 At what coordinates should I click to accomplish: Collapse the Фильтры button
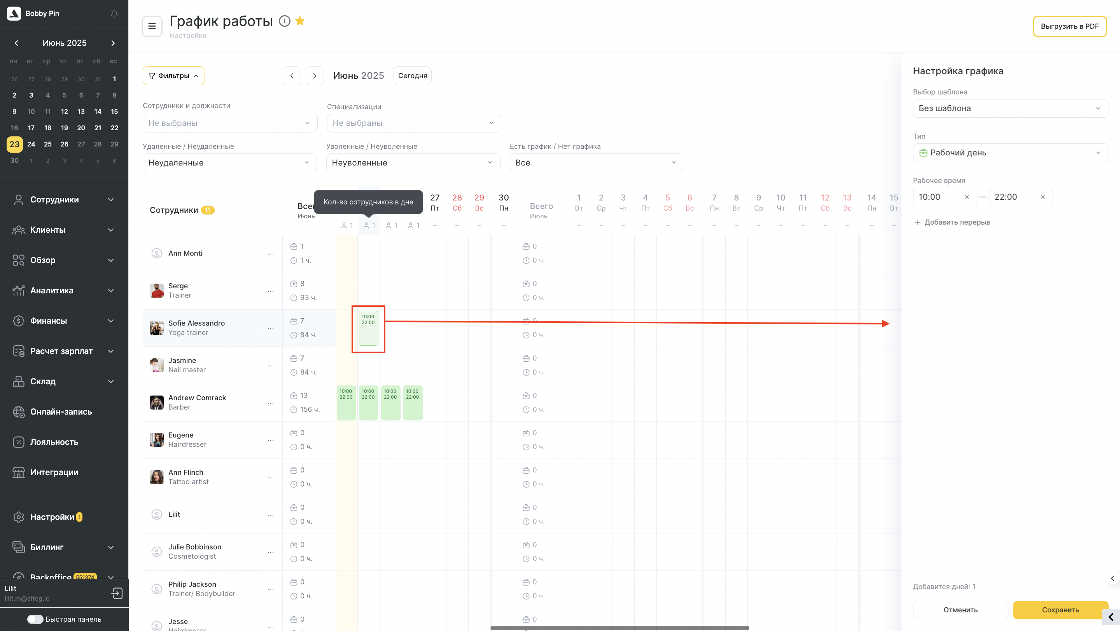[x=174, y=76]
